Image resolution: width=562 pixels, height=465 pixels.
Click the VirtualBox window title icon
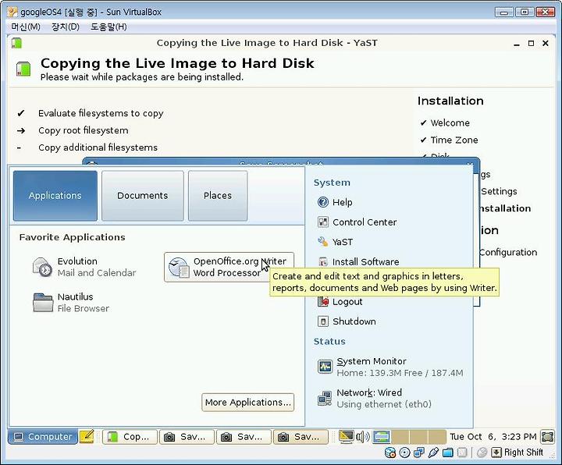(x=12, y=12)
